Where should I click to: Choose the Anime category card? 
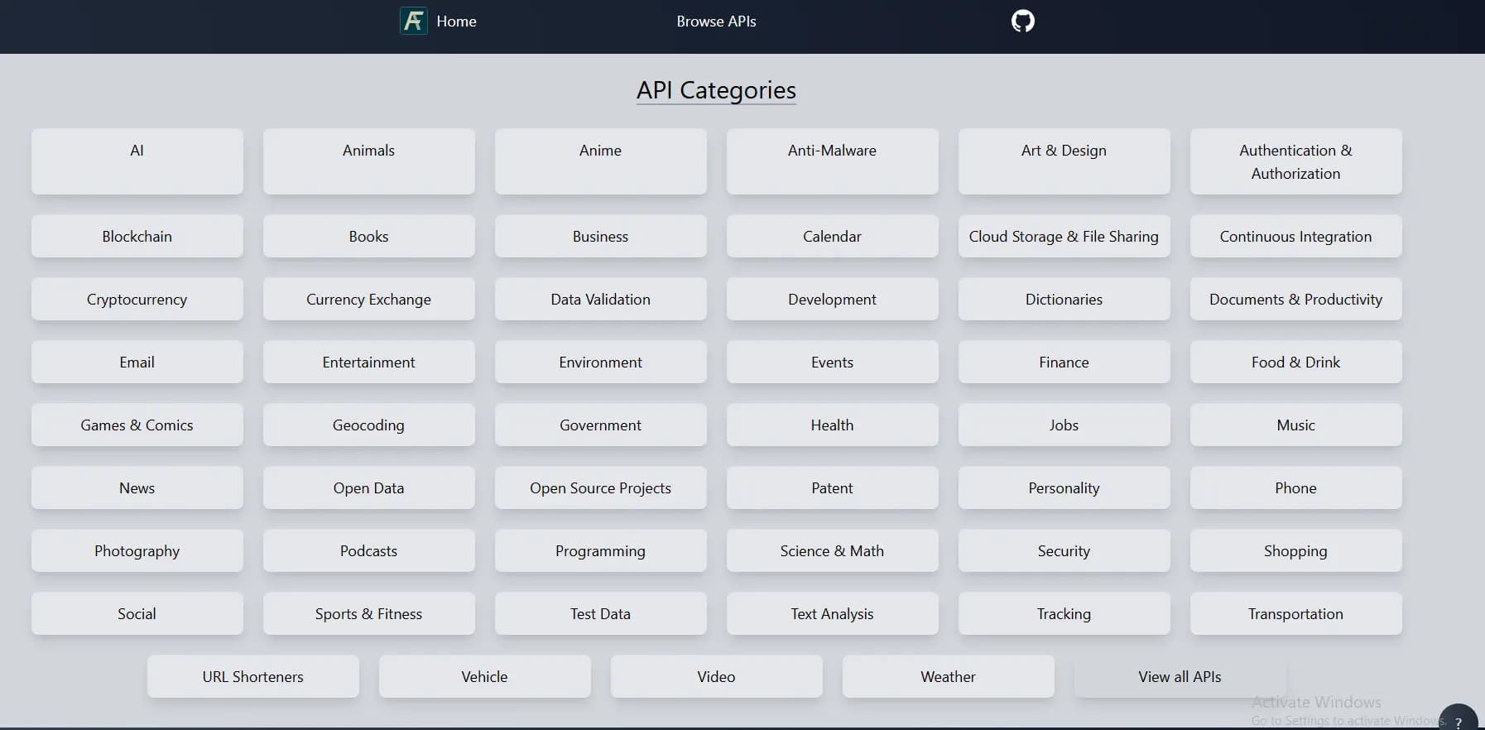click(601, 161)
